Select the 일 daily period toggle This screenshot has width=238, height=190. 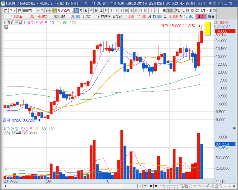tap(76, 11)
